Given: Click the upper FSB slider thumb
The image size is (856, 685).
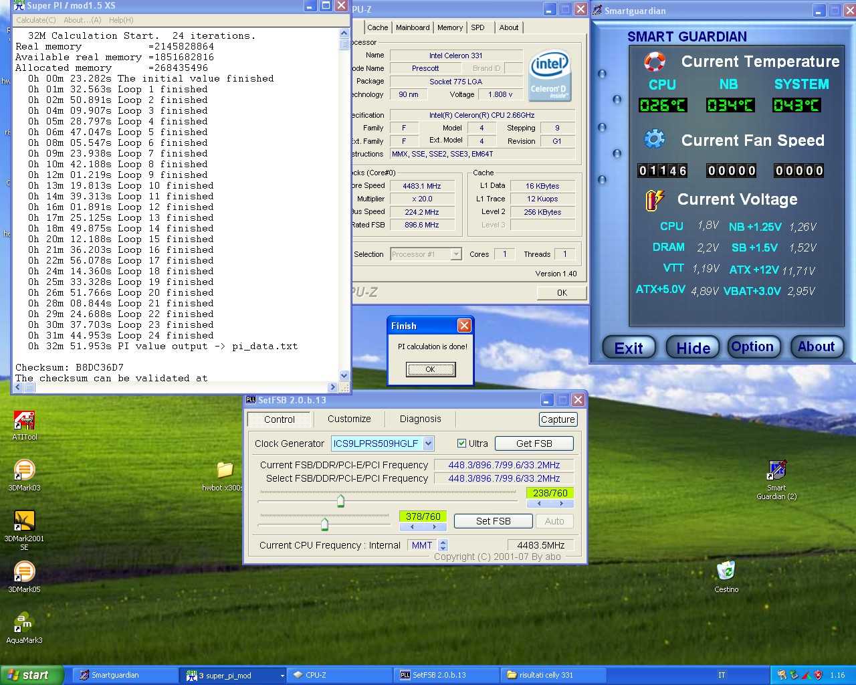Looking at the screenshot, I should click(x=340, y=500).
